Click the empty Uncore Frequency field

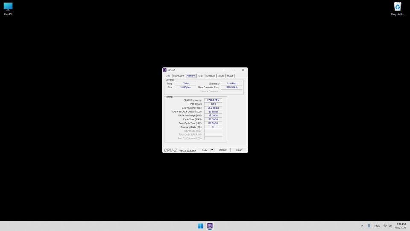click(231, 91)
